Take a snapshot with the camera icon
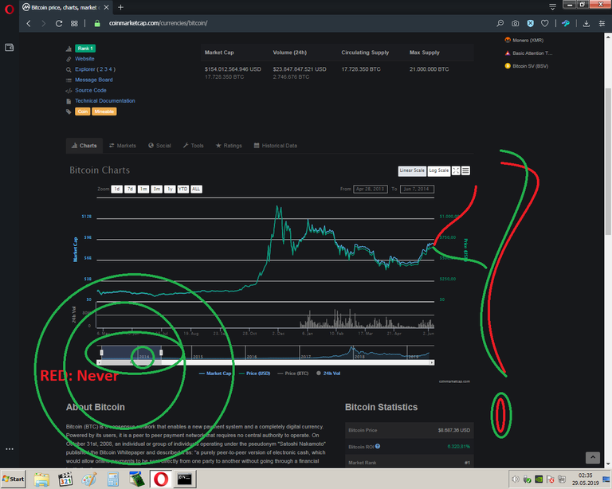 (x=516, y=23)
